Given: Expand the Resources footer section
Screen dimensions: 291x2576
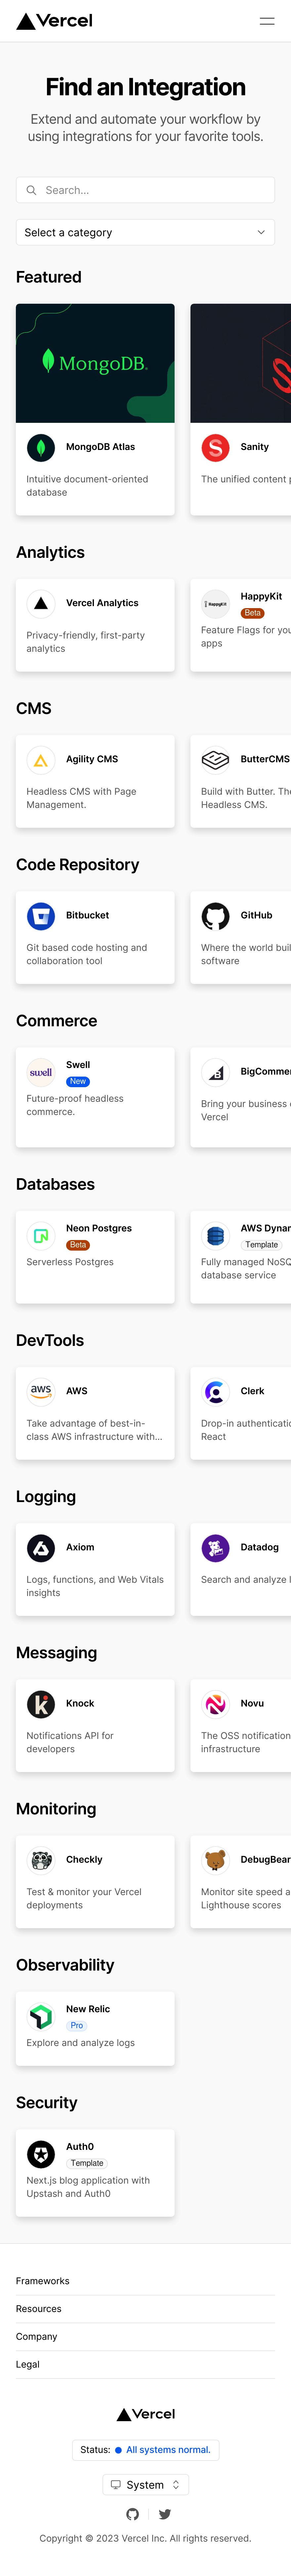Looking at the screenshot, I should click(145, 2309).
